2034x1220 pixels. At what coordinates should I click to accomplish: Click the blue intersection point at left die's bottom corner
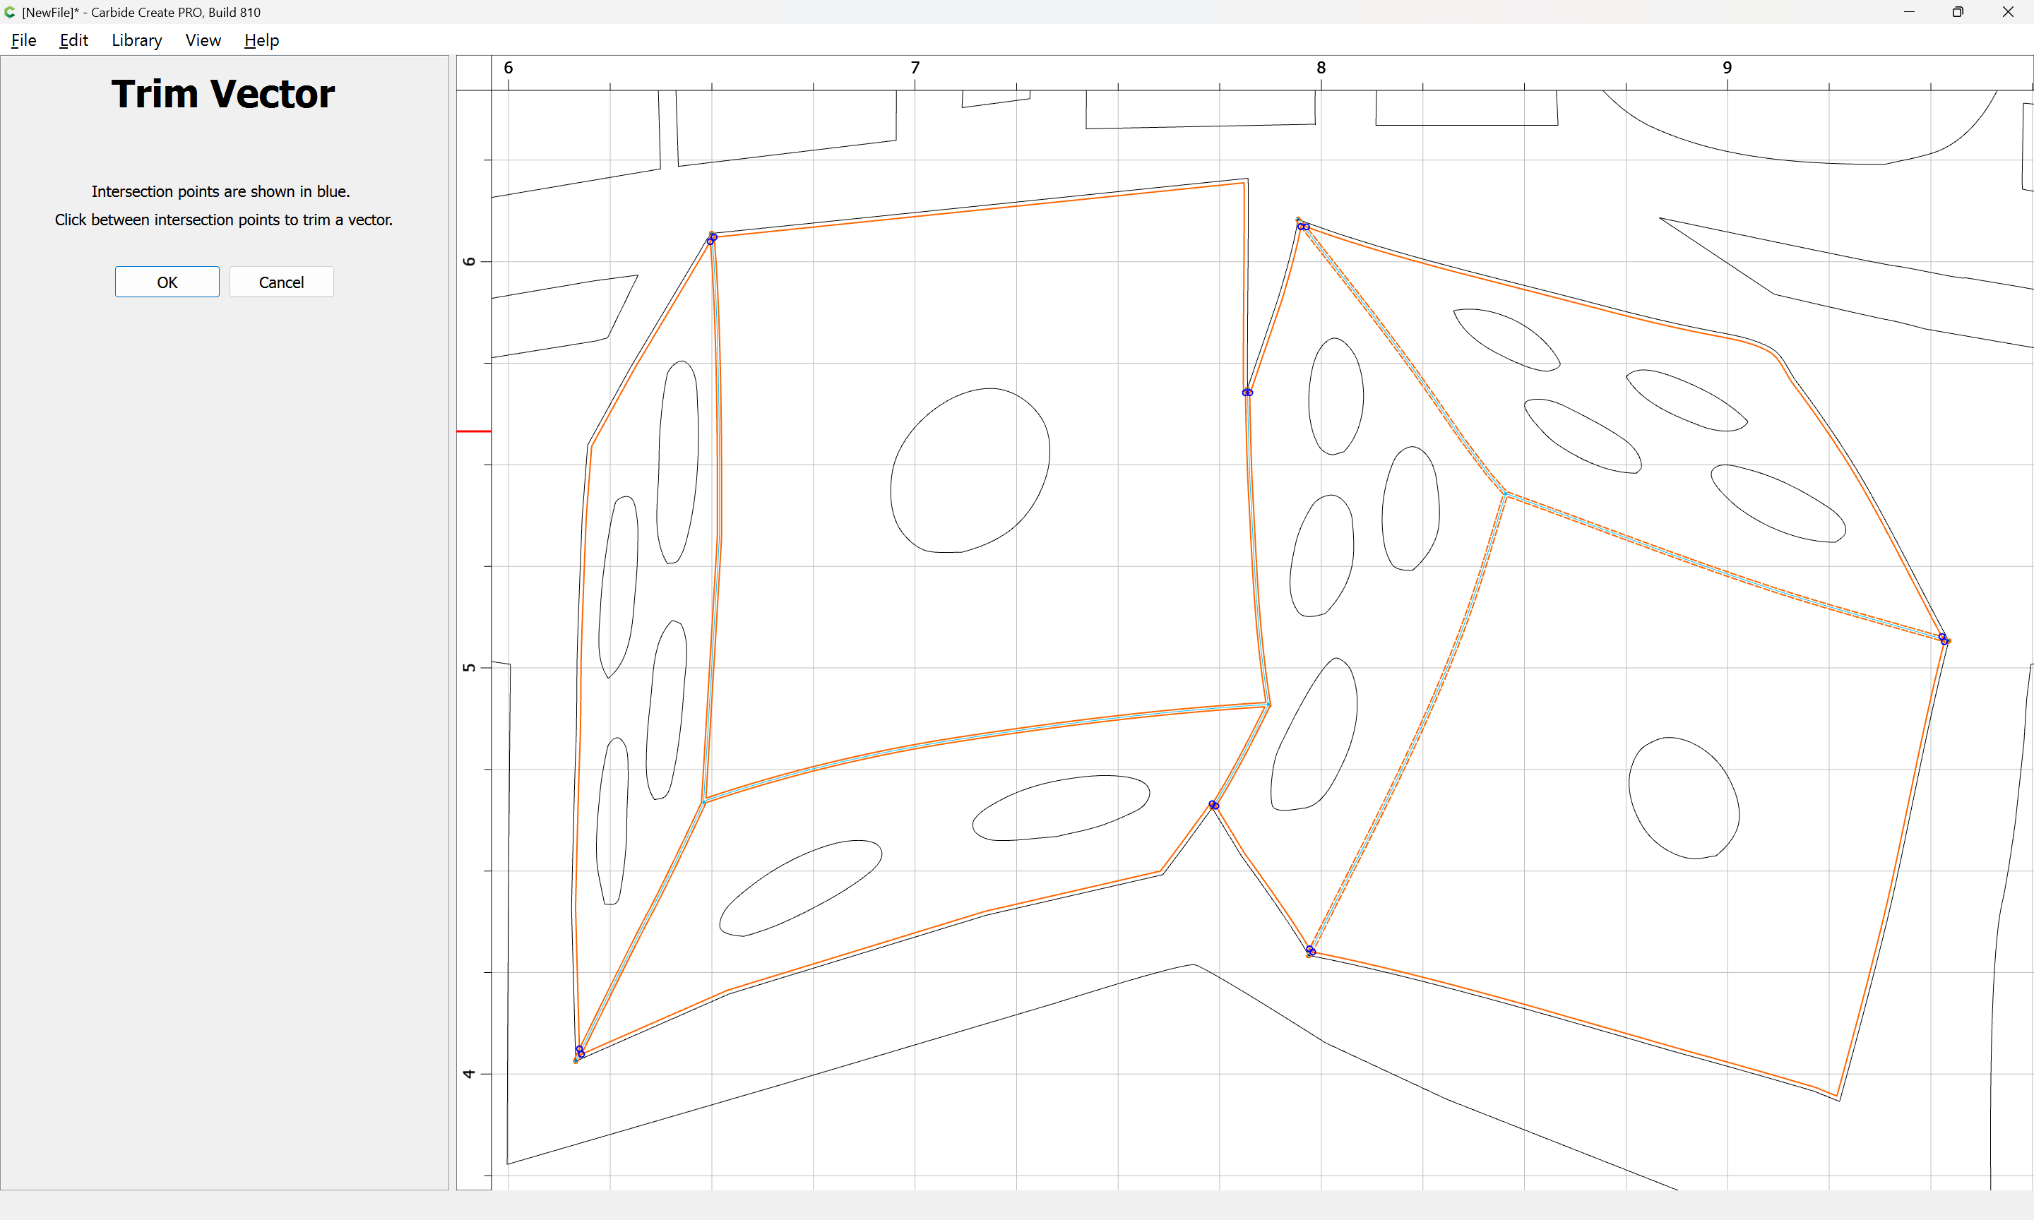tap(580, 1051)
